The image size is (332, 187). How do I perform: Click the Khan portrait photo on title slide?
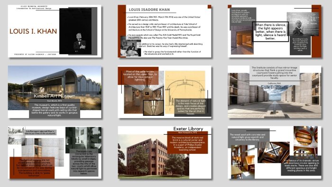click(x=75, y=31)
